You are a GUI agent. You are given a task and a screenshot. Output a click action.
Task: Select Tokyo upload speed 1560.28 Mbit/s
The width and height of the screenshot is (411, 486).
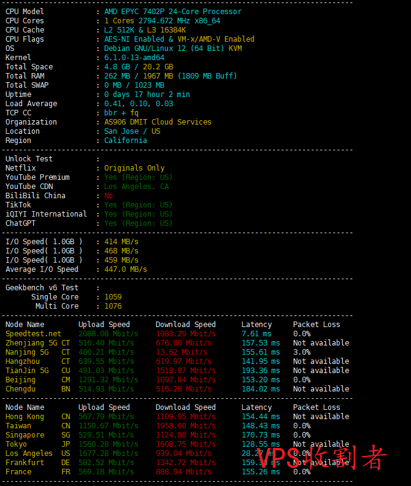(108, 444)
